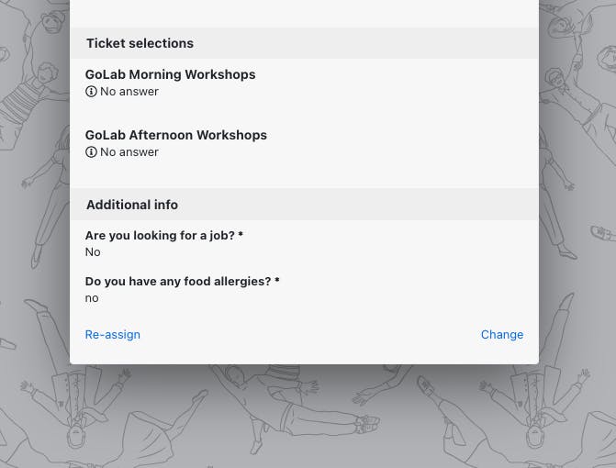Click empty space between Re-assign and Change
Screen dimensions: 616x468
point(308,335)
